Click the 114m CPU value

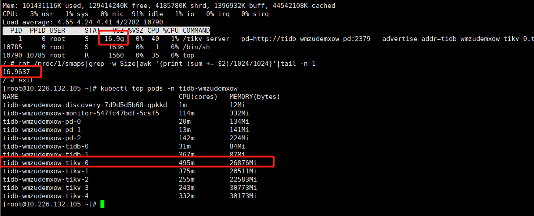(x=187, y=113)
